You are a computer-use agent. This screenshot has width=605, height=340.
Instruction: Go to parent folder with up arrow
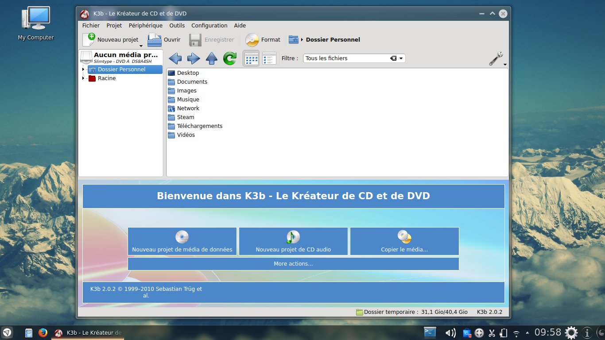[x=212, y=58]
